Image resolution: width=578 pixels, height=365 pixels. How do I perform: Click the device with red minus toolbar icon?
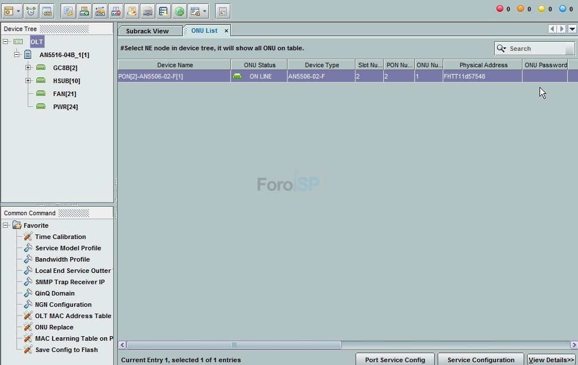[x=115, y=11]
